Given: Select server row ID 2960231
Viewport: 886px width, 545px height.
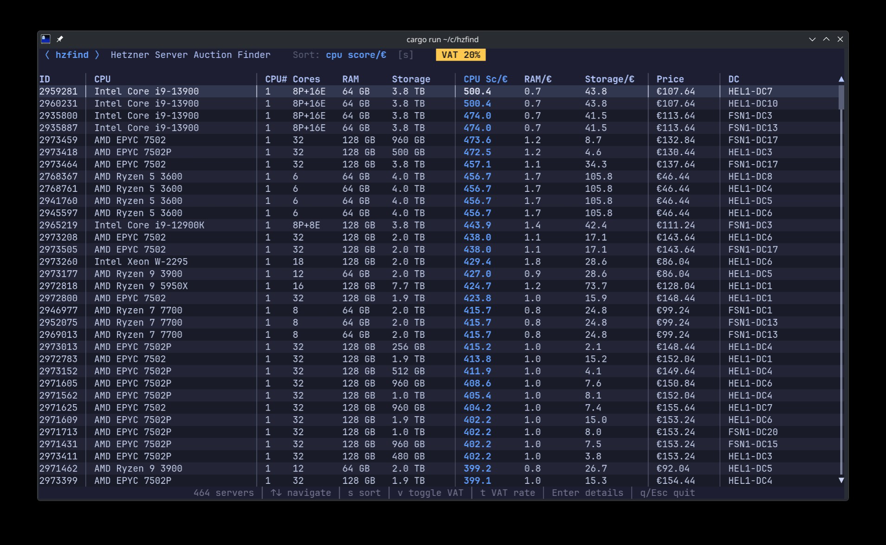Looking at the screenshot, I should tap(439, 103).
